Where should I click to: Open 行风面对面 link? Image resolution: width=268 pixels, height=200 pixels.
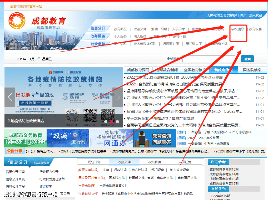pyautogui.click(x=171, y=44)
